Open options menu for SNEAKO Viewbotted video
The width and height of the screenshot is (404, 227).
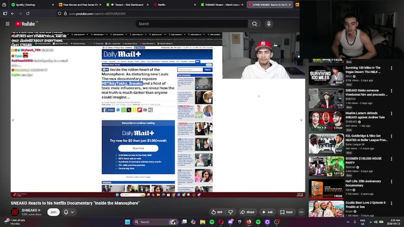(391, 91)
